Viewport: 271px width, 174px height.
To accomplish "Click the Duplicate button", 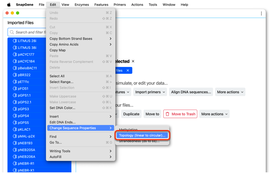I will click(131, 114).
